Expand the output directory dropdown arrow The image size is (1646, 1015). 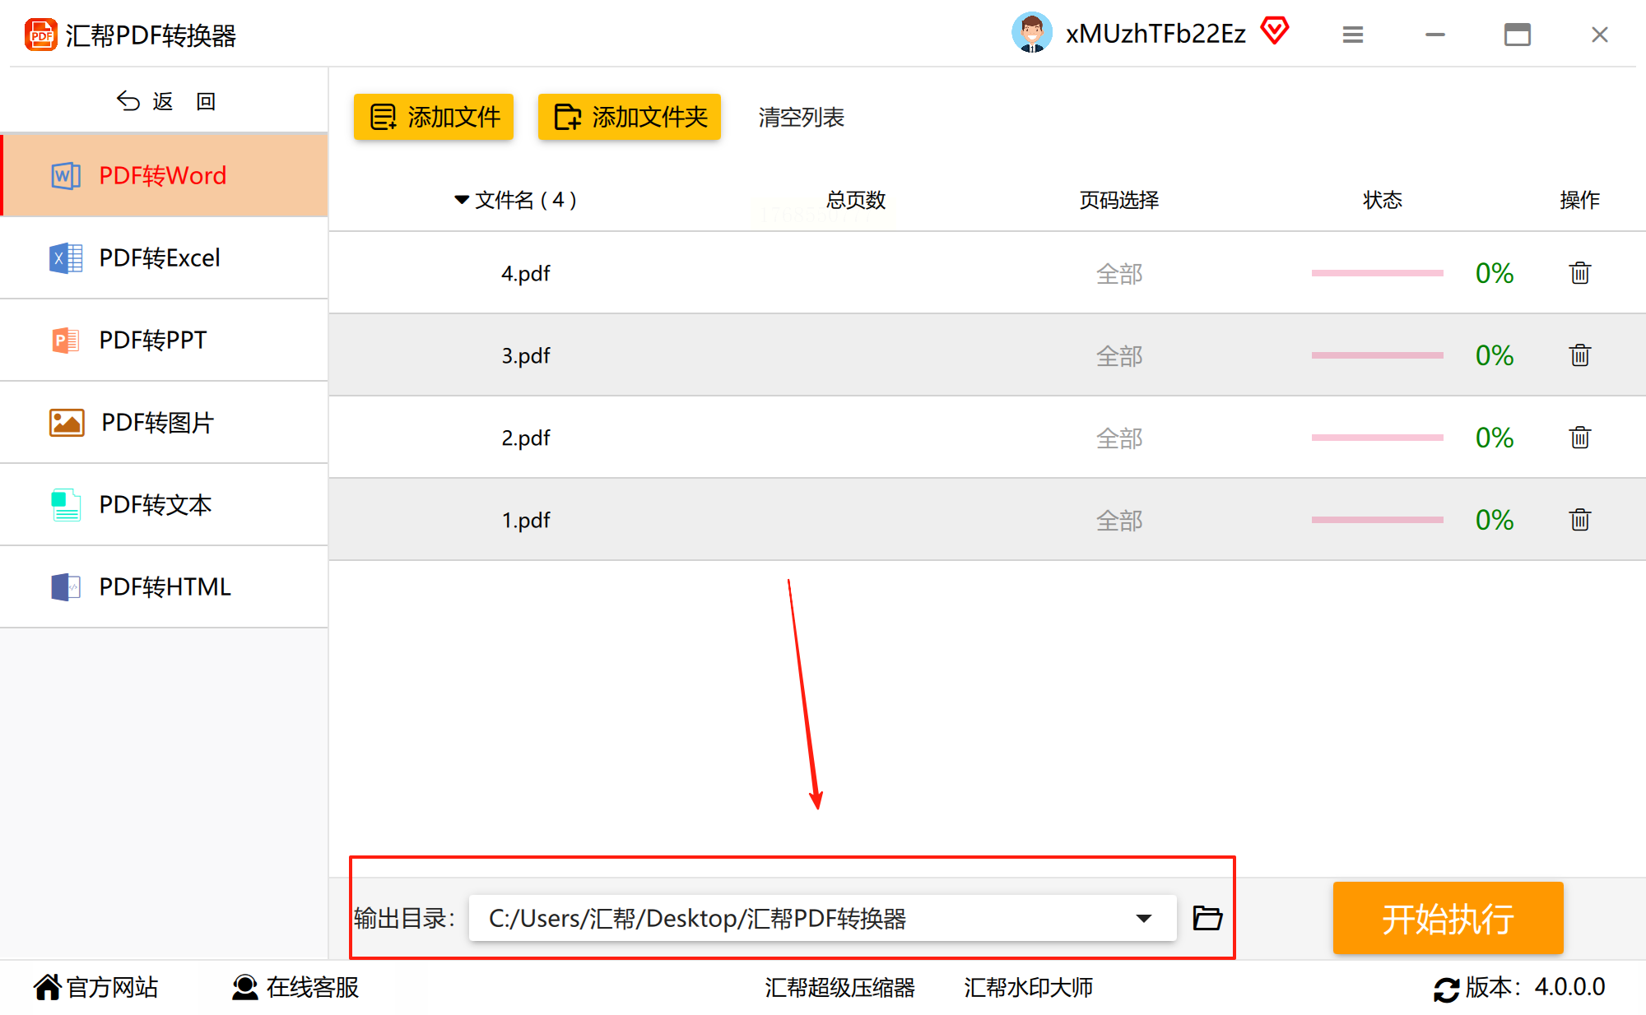(x=1143, y=918)
